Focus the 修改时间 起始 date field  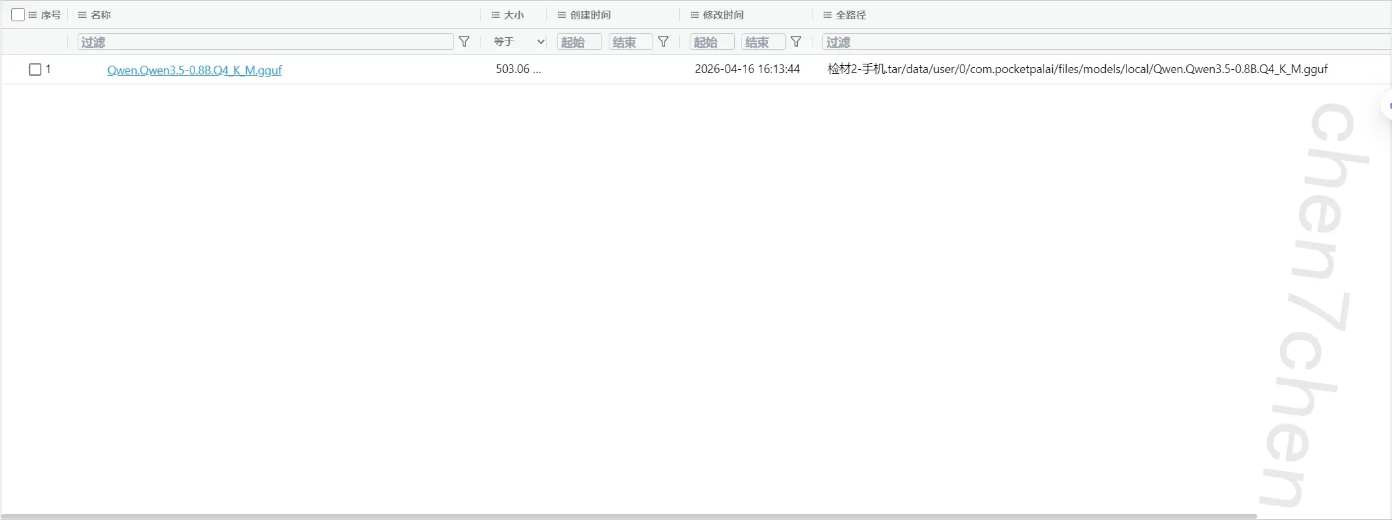tap(712, 42)
